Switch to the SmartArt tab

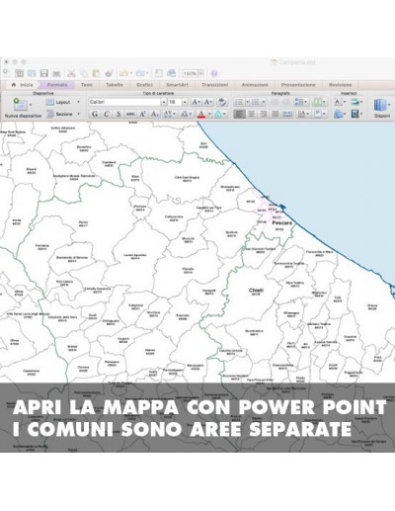[177, 85]
